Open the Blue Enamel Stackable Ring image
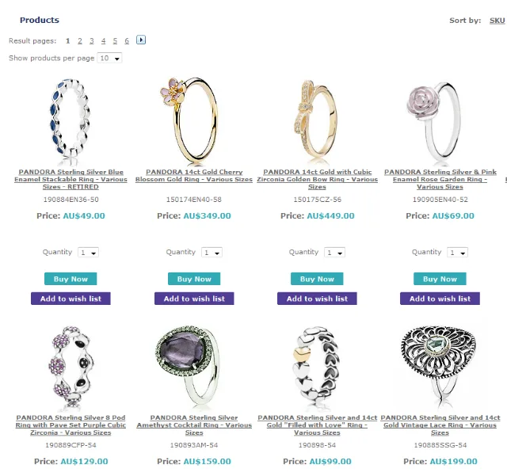The width and height of the screenshot is (507, 476). (71, 121)
